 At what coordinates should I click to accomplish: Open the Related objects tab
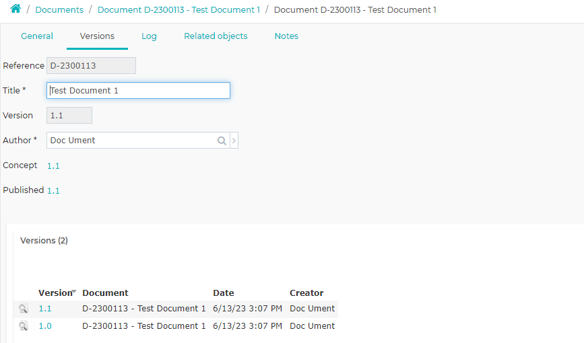(x=216, y=36)
